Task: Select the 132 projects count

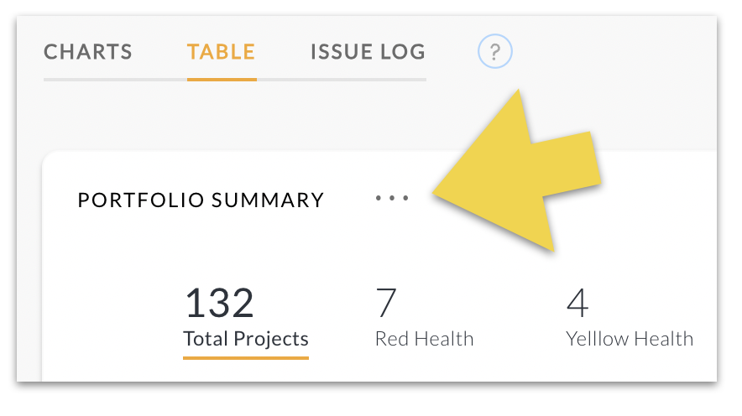Action: pyautogui.click(x=219, y=303)
